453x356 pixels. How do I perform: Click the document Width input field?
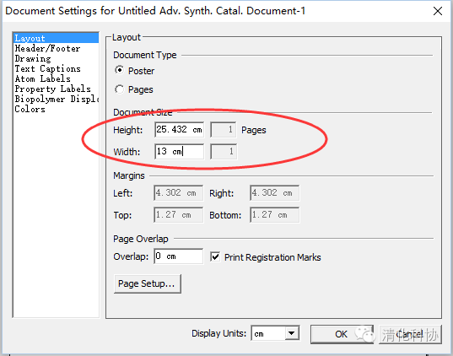(179, 151)
